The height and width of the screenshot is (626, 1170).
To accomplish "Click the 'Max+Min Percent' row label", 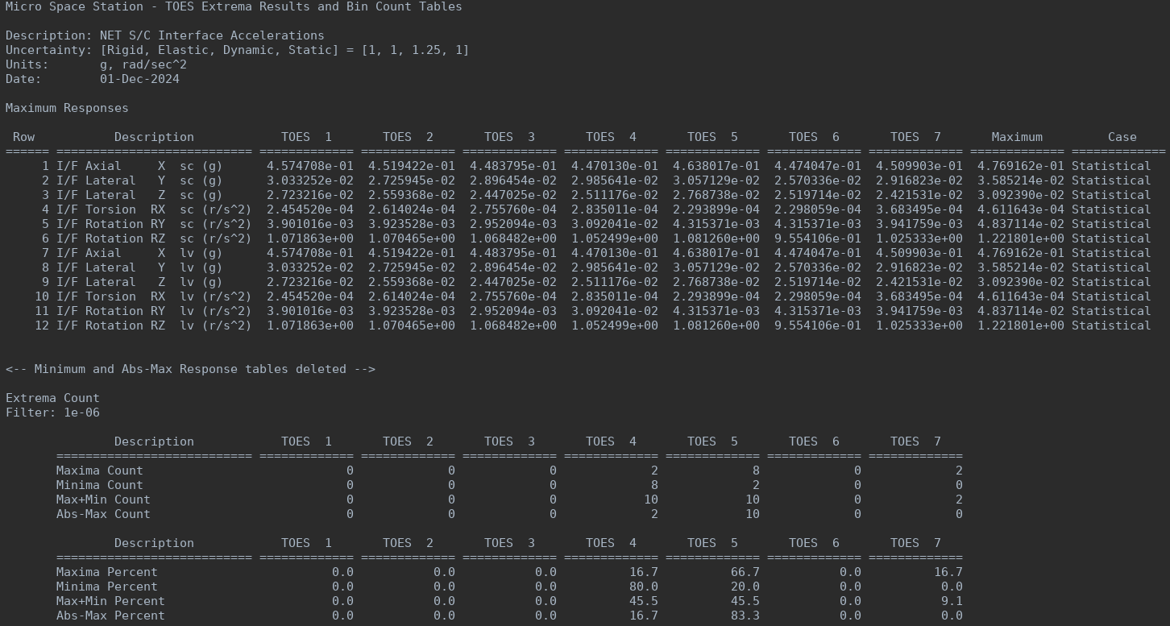I will (x=110, y=601).
